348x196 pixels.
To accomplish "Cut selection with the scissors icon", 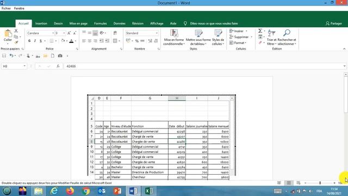I will click(16, 31).
